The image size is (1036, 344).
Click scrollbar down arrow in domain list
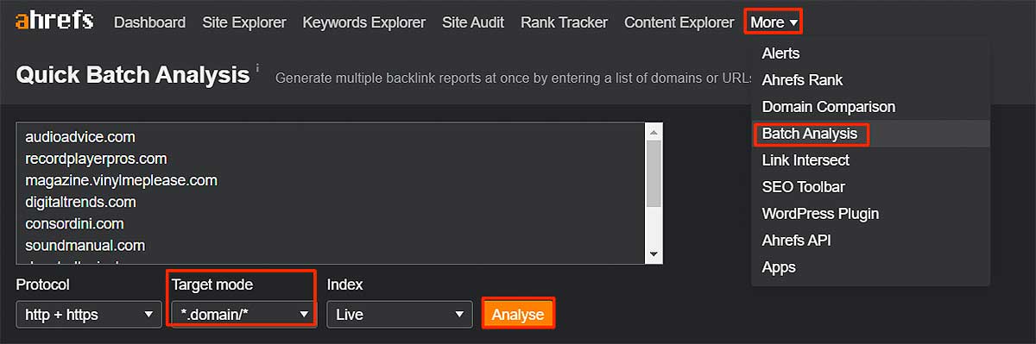pos(654,254)
